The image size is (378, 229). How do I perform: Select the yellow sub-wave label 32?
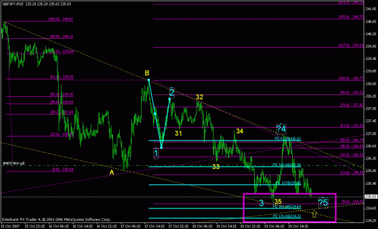200,97
